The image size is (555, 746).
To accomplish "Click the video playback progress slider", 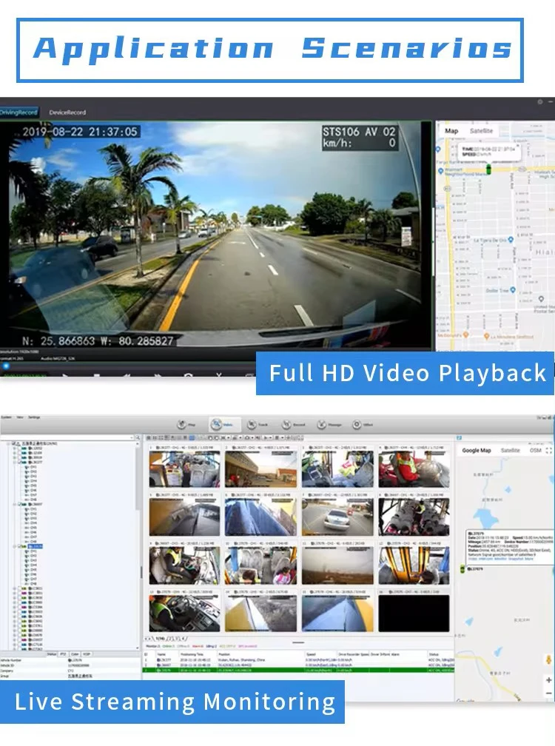I will (7, 366).
